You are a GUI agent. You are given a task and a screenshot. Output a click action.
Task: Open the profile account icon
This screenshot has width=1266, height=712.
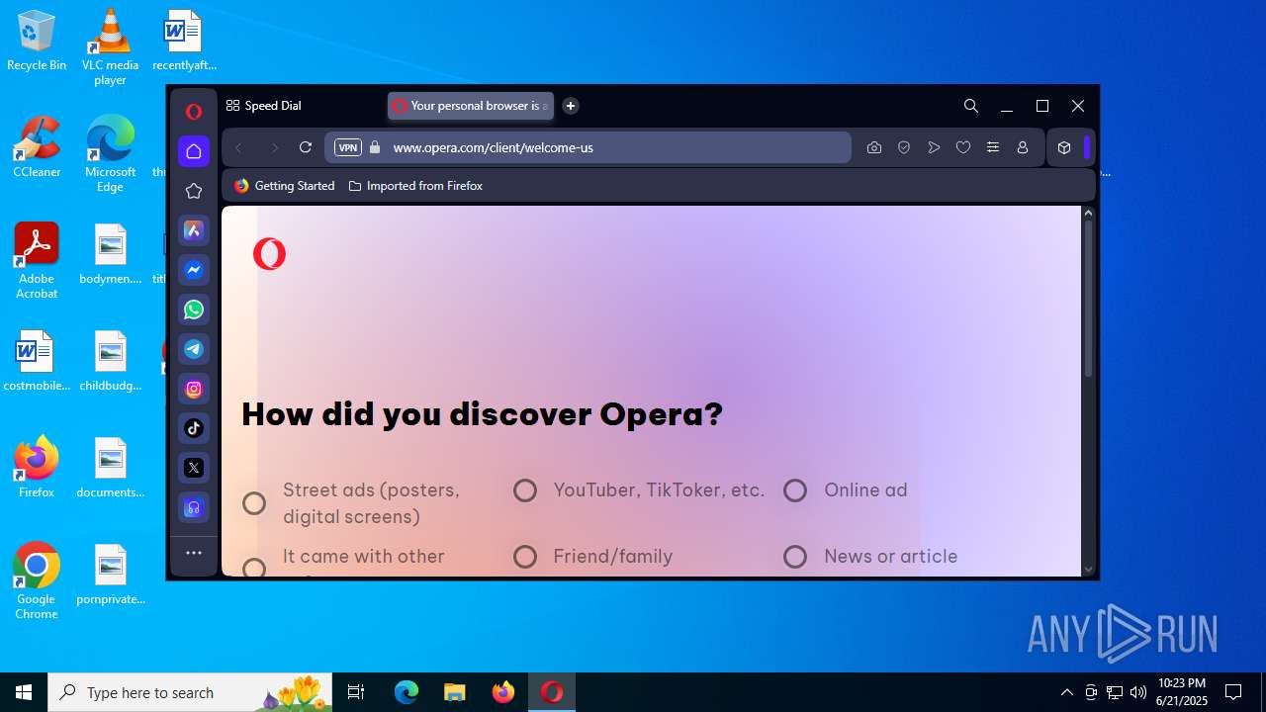(x=1023, y=147)
